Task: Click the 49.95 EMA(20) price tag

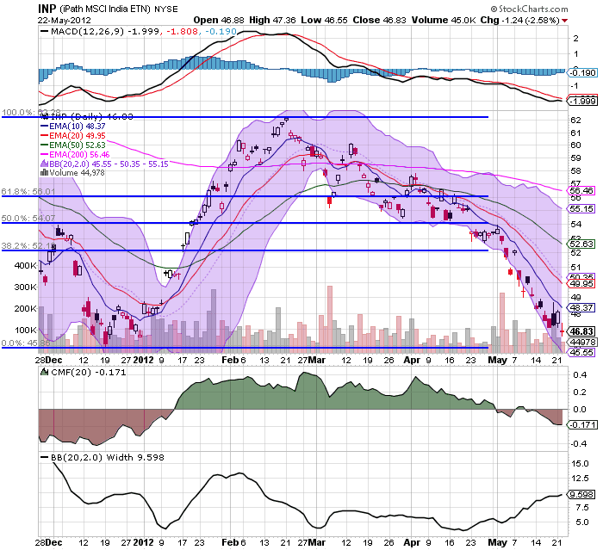Action: [581, 284]
